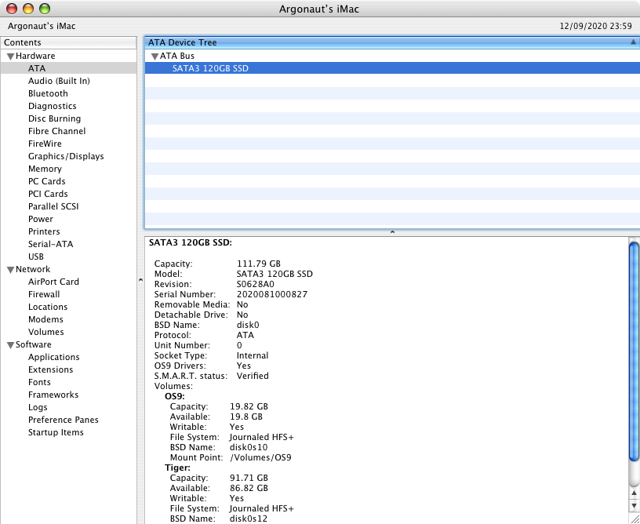640x524 pixels.
Task: Select Startup Items under Software
Action: (56, 432)
